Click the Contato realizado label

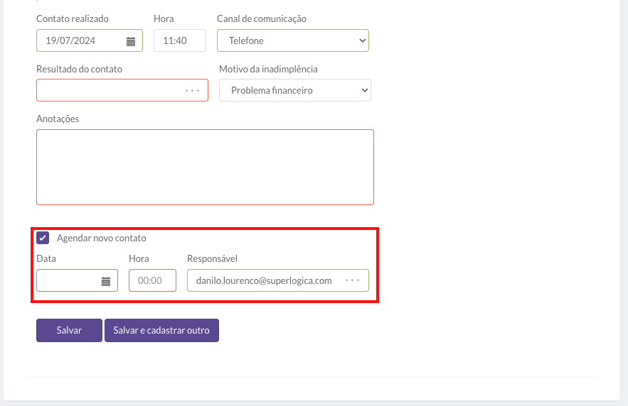[x=73, y=18]
